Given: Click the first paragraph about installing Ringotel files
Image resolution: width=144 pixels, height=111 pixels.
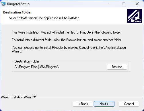Looking at the screenshot, I should click(x=67, y=32).
